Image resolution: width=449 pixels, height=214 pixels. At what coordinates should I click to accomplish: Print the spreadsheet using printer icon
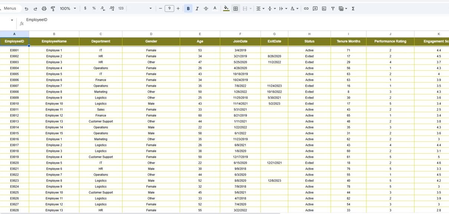[44, 9]
